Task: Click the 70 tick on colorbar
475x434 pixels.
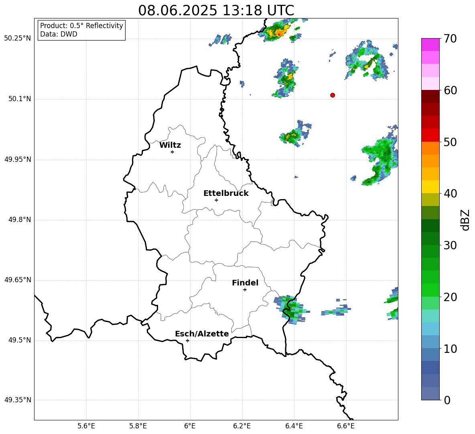Action: 450,39
